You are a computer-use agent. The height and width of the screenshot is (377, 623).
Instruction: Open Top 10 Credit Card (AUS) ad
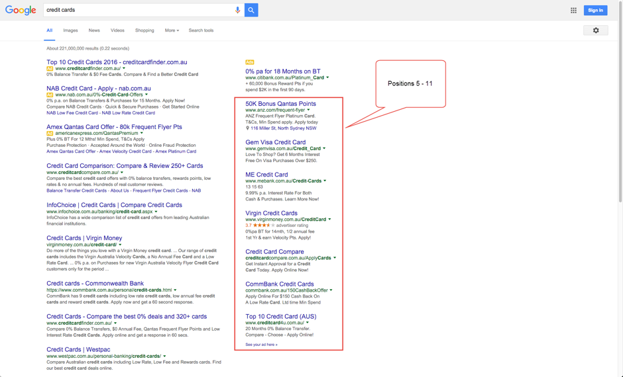[281, 316]
